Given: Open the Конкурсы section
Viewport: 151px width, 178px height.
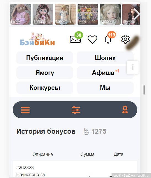Looking at the screenshot, I should click(x=45, y=88).
